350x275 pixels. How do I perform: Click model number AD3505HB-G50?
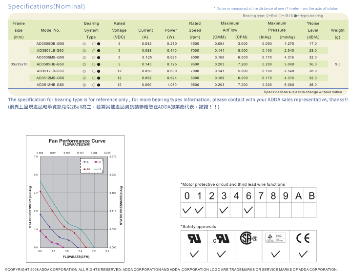[x=50, y=64]
